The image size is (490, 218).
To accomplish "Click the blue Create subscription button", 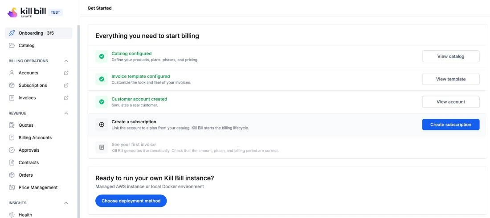I will (451, 125).
